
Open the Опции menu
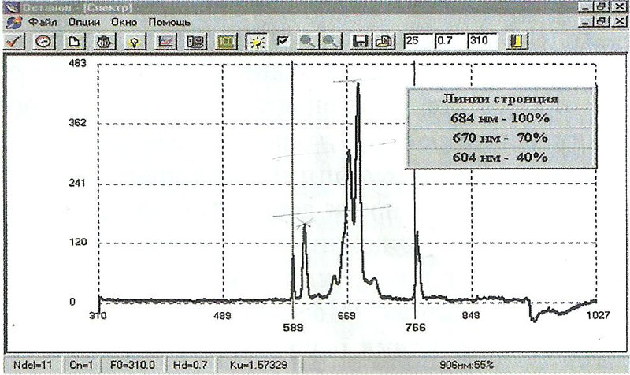(x=84, y=22)
